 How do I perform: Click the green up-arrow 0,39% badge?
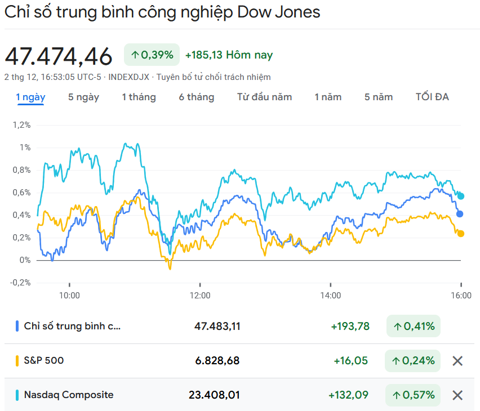coord(152,55)
